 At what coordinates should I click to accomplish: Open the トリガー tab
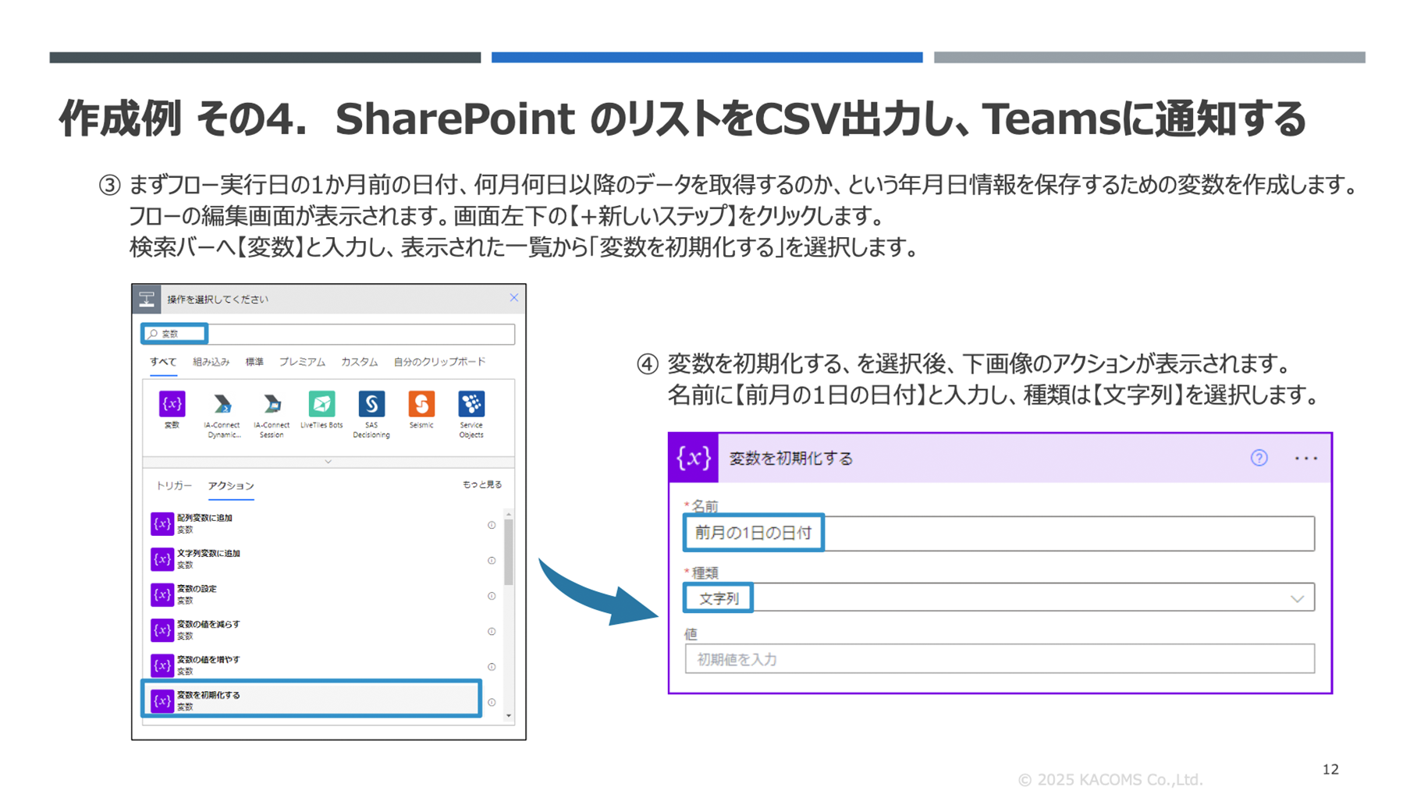[173, 485]
